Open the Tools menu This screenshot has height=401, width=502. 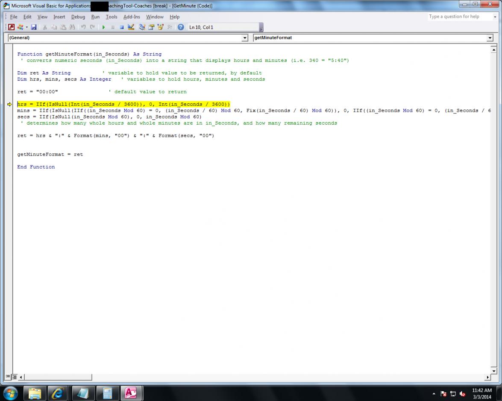pyautogui.click(x=112, y=17)
